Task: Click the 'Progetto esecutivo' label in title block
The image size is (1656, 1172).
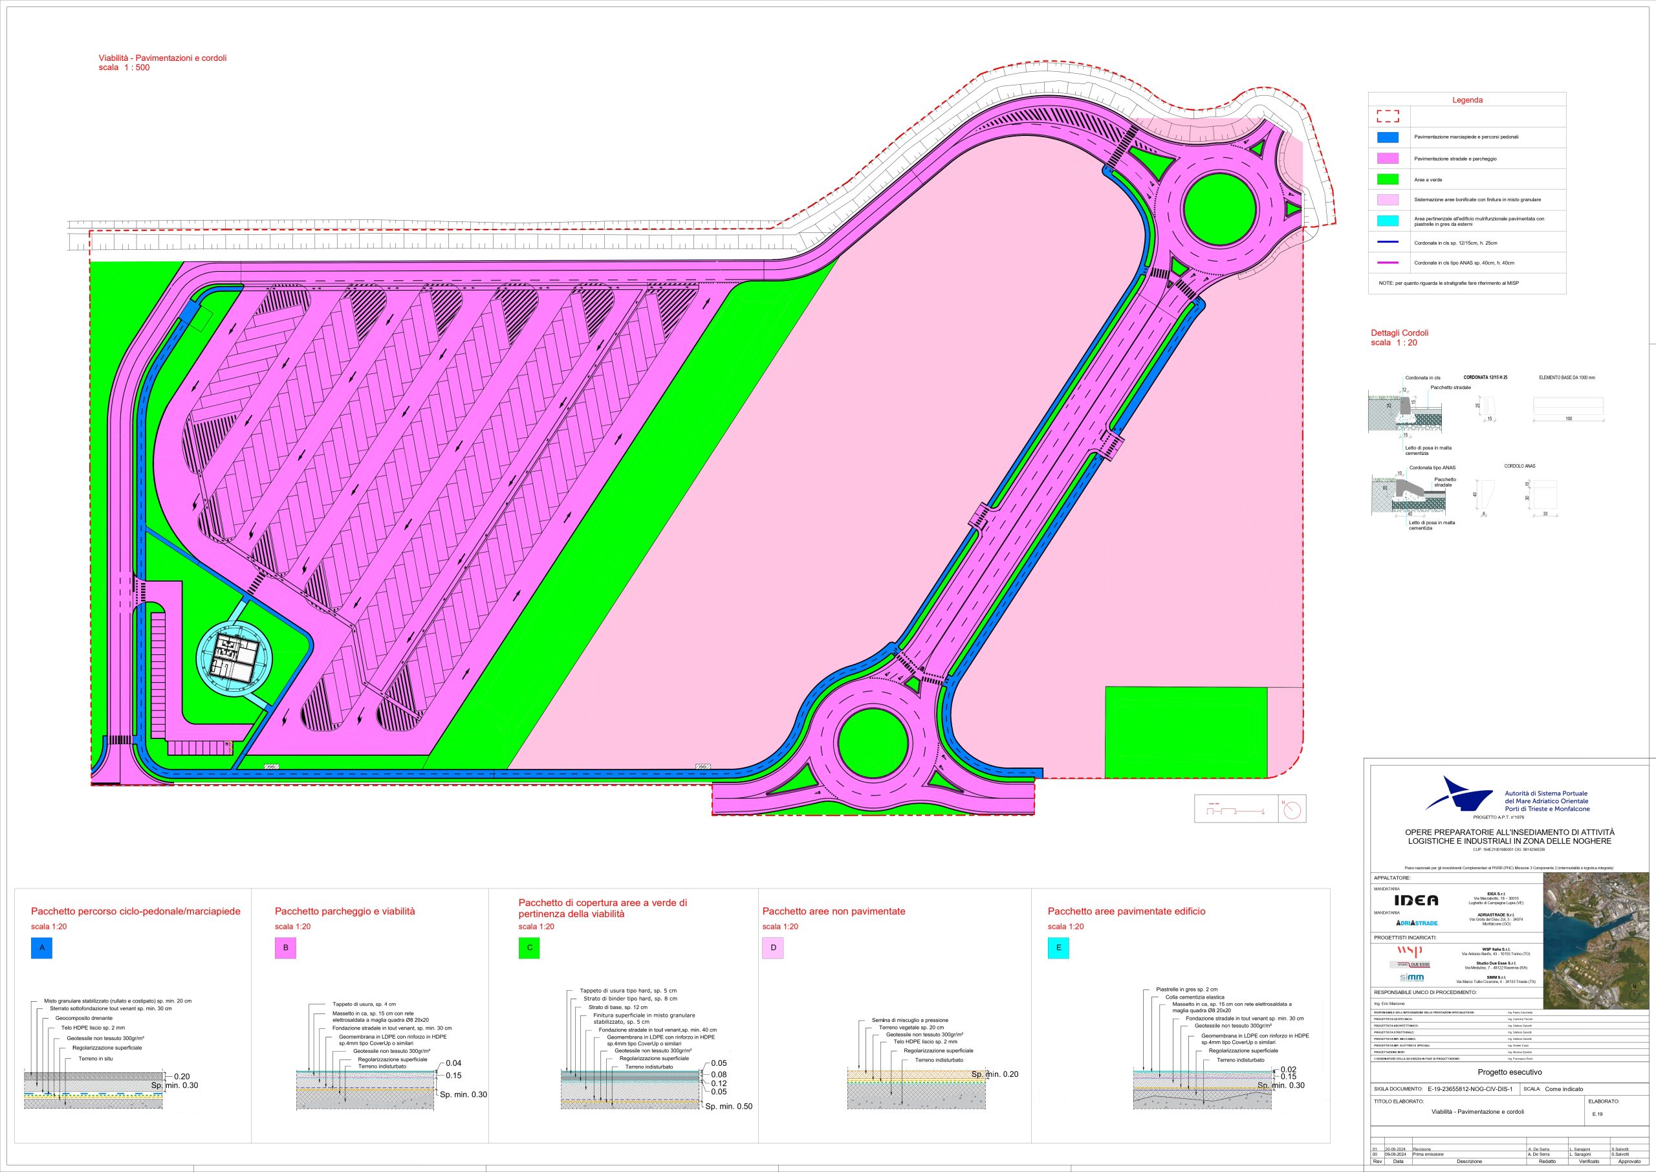Action: [x=1510, y=1072]
